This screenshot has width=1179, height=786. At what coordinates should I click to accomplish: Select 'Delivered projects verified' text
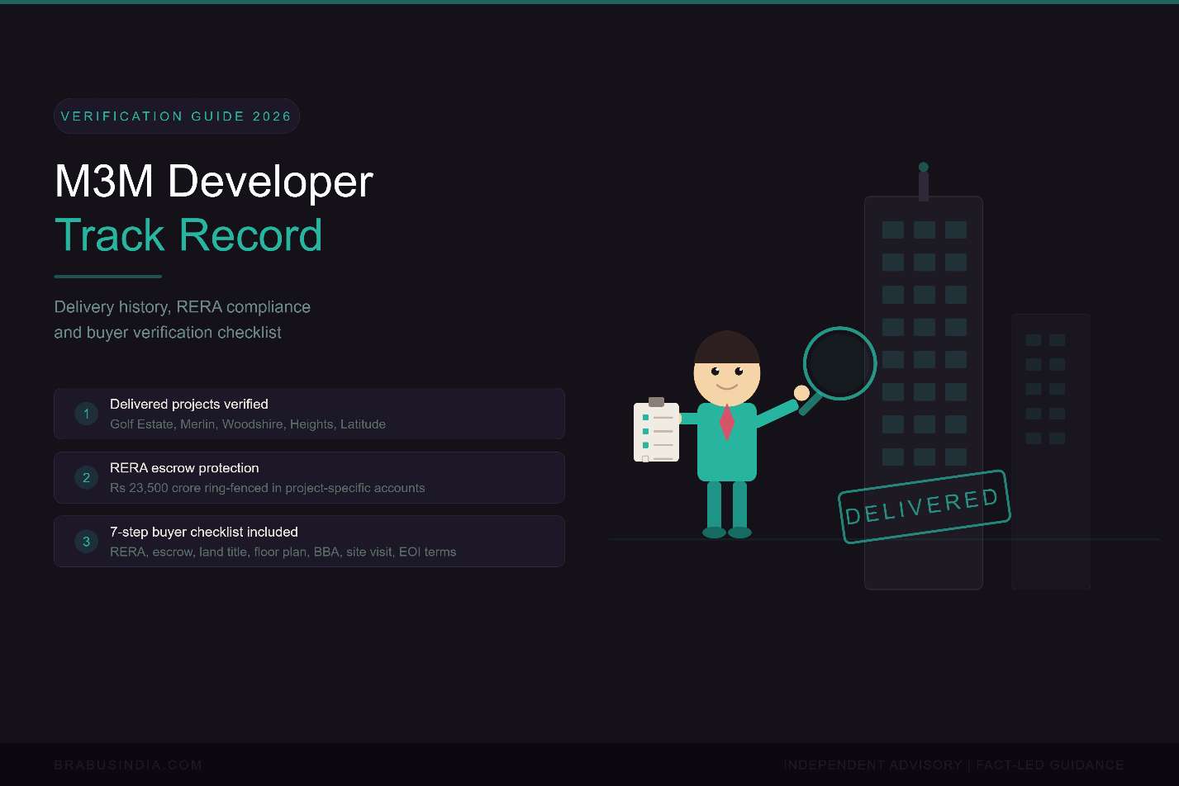pyautogui.click(x=189, y=404)
